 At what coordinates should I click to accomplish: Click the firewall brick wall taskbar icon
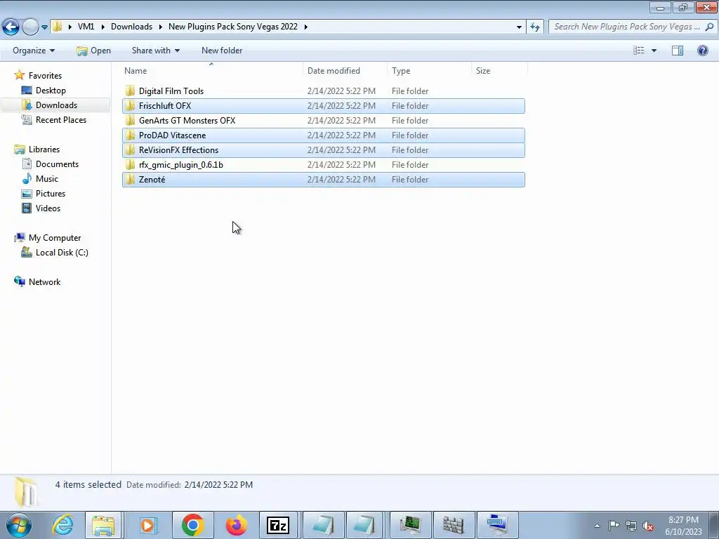coord(453,525)
